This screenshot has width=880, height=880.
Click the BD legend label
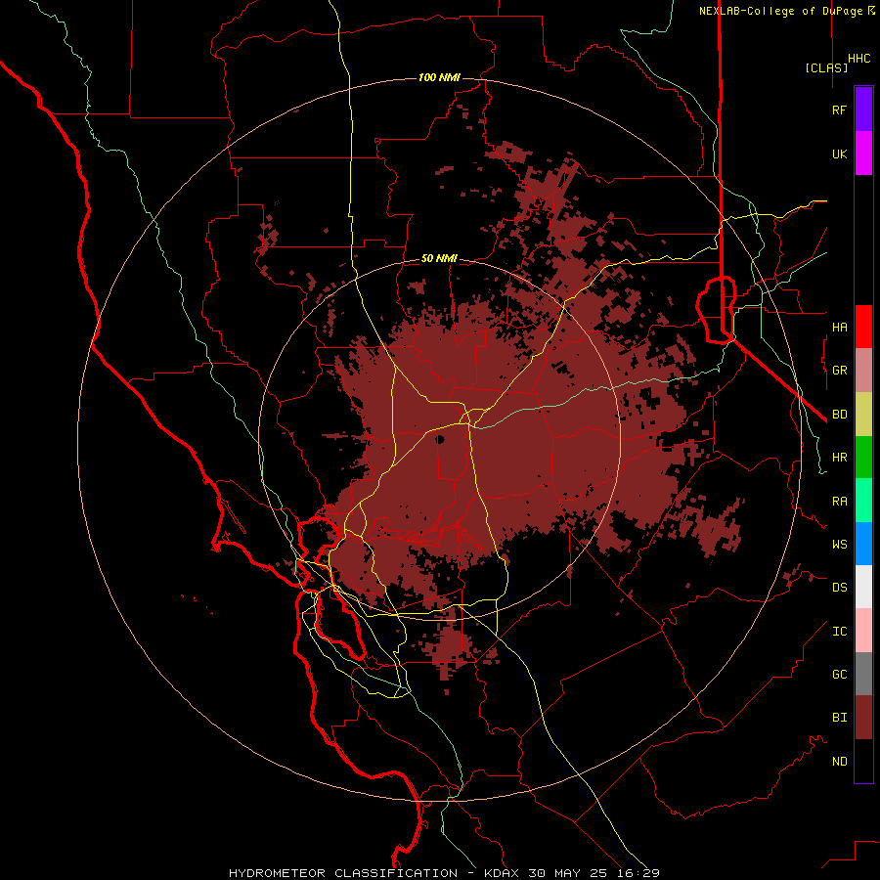coord(840,415)
